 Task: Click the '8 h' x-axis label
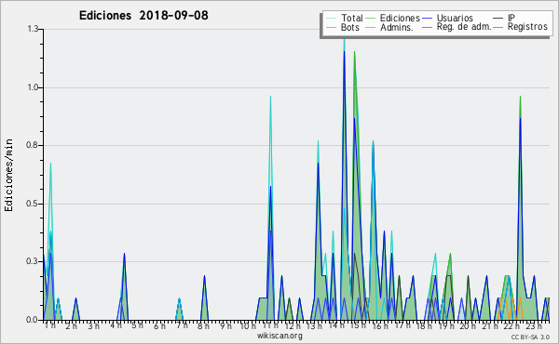(203, 325)
